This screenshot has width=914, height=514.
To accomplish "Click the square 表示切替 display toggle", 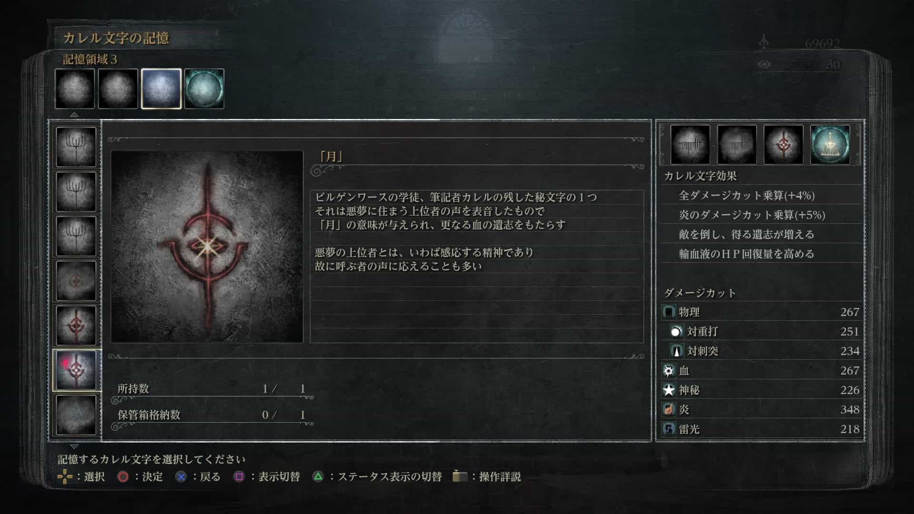I will tap(267, 476).
